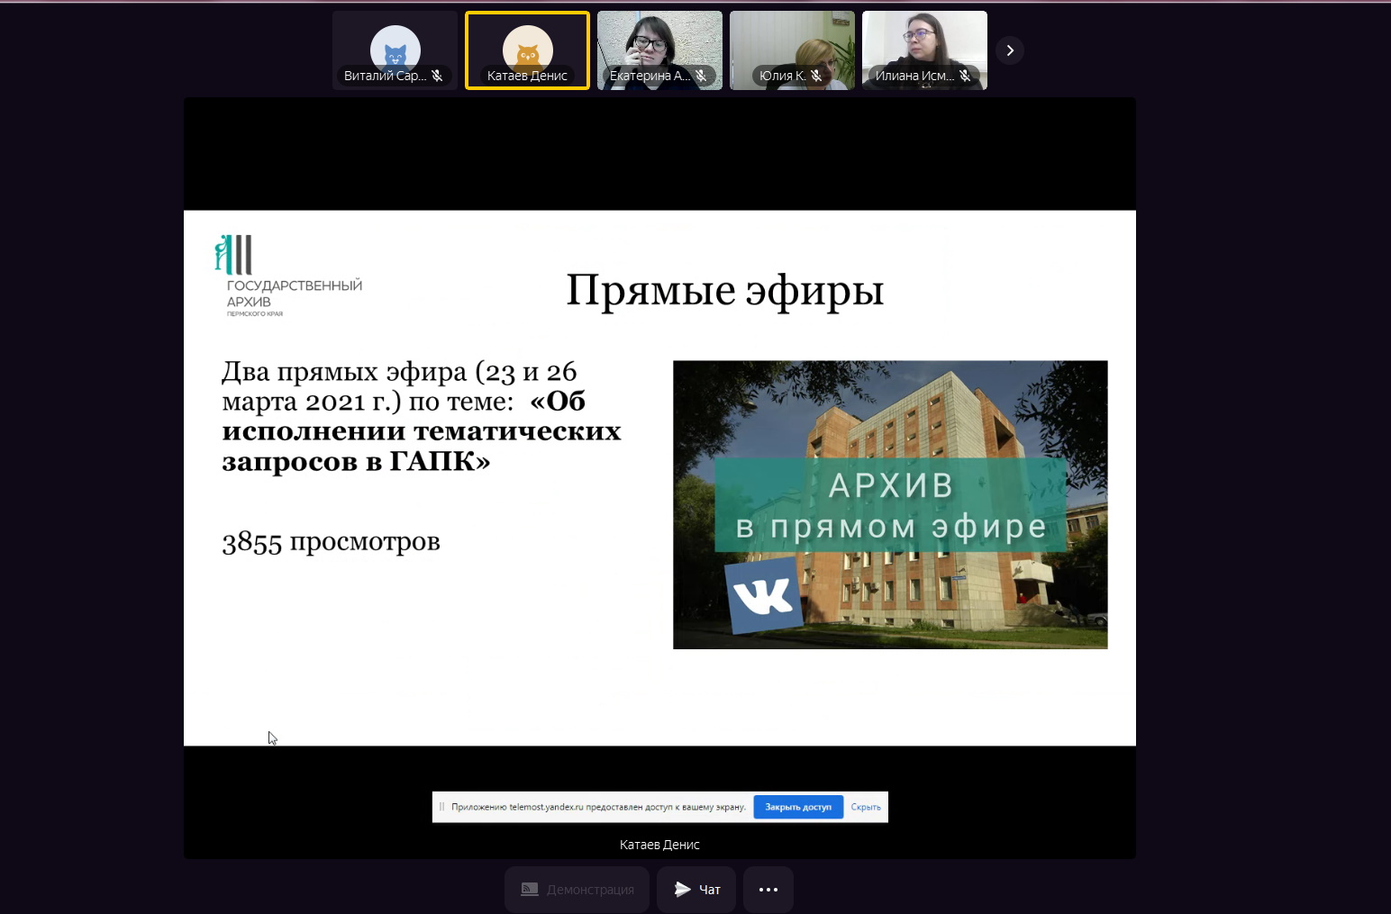Click the blue cat avatar of Виталий
1391x914 pixels.
click(x=395, y=48)
